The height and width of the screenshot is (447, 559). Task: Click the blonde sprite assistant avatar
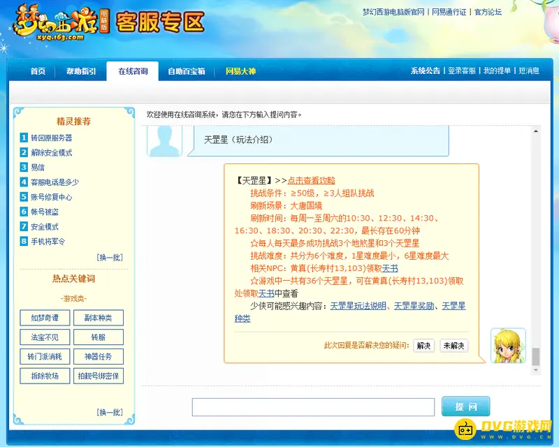coord(508,346)
